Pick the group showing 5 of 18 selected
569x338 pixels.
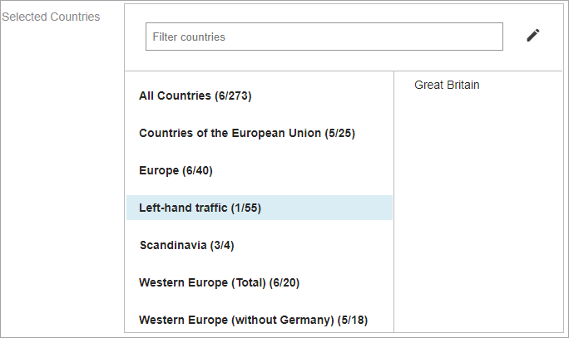coord(253,320)
